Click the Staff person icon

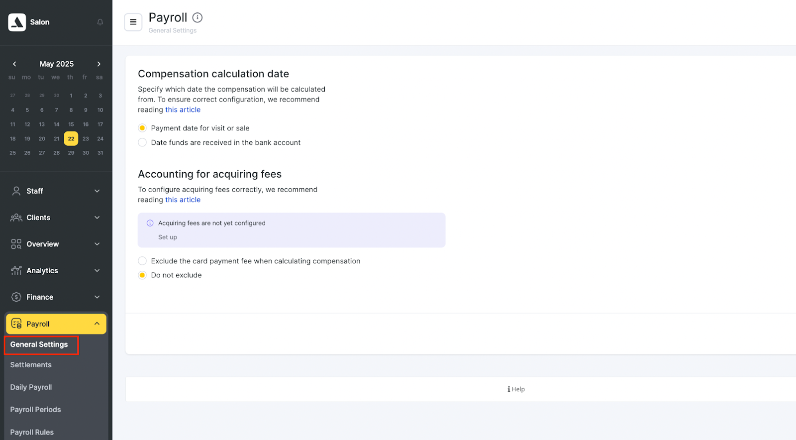[x=16, y=191]
